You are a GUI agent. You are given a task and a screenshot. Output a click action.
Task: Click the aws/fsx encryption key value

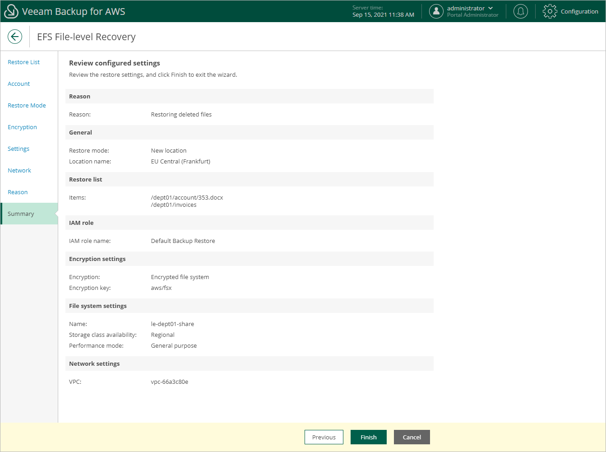coord(161,288)
